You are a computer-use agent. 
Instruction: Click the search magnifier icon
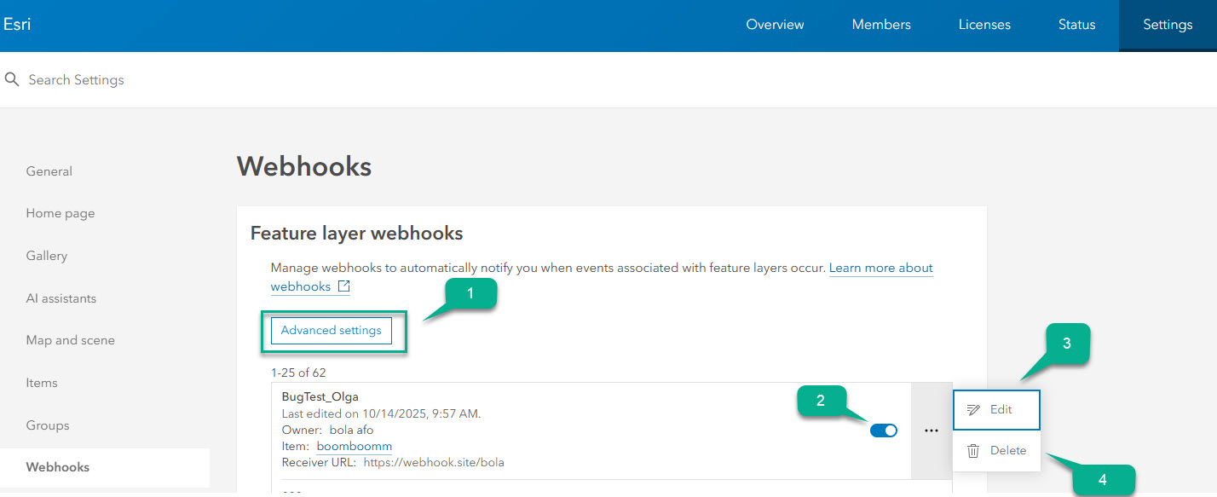pyautogui.click(x=12, y=79)
